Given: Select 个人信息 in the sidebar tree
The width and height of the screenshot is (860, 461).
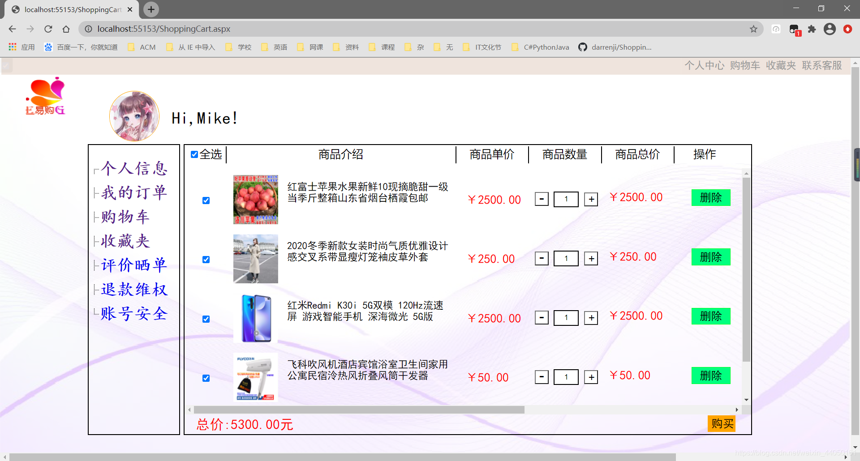Looking at the screenshot, I should tap(134, 169).
